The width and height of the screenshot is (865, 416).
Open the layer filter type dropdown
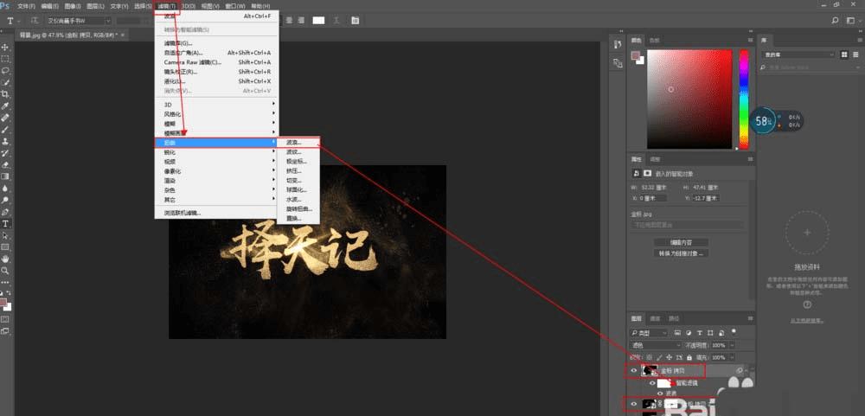pos(649,333)
